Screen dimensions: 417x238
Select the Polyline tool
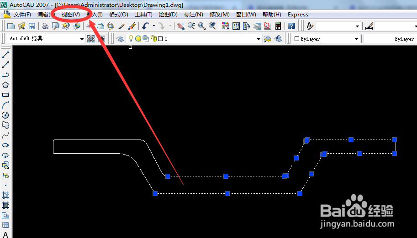[5, 75]
